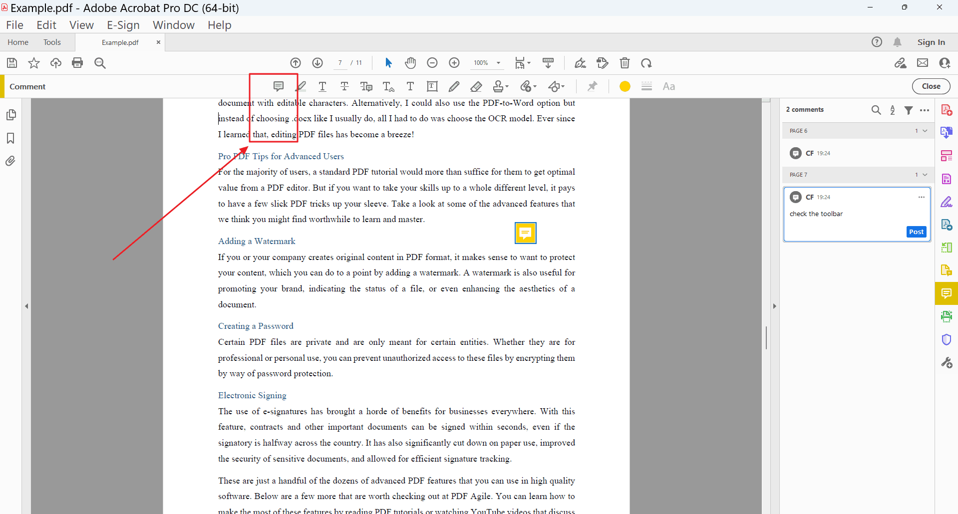Choose the Underline text tool
The width and height of the screenshot is (958, 514).
322,86
